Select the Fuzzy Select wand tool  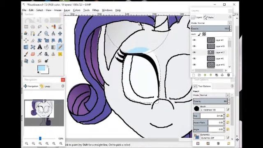[46, 27]
